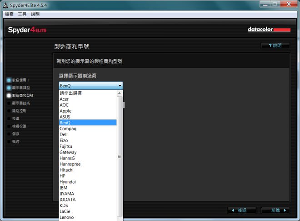This screenshot has width=300, height=221.
Task: Open the 工具 menu
Action: [x=22, y=14]
